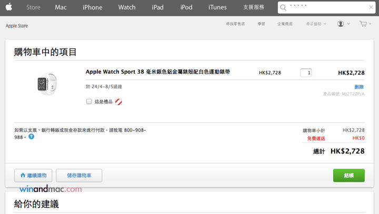Clear the search field with the X icon
Screen dimensions: 379x214
[x=371, y=8]
